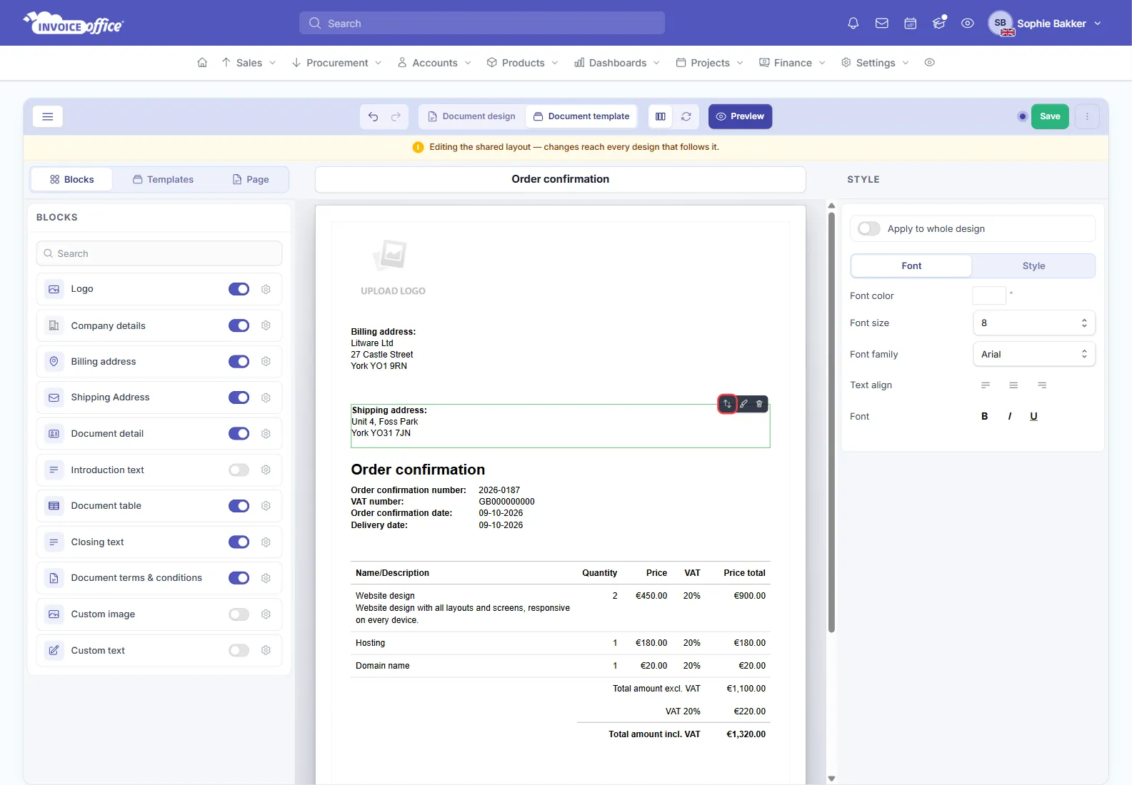The height and width of the screenshot is (785, 1132).
Task: Open the hamburger menu button
Action: click(48, 116)
